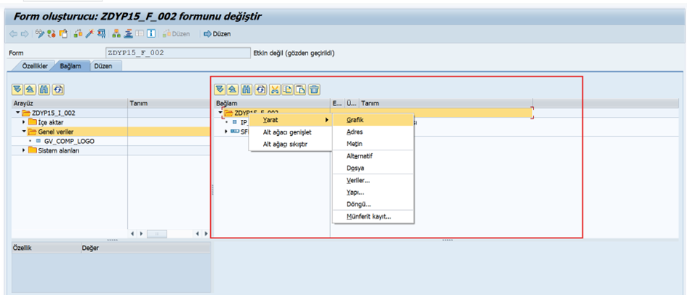Viewport: 687px width, 295px height.
Task: Click the delete trash icon in Bağlam toolbar
Action: coord(314,89)
